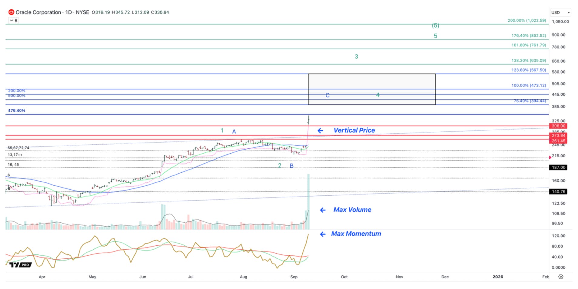Select the Vertical Price text annotation
Screen dimensions: 578x289
click(x=354, y=130)
